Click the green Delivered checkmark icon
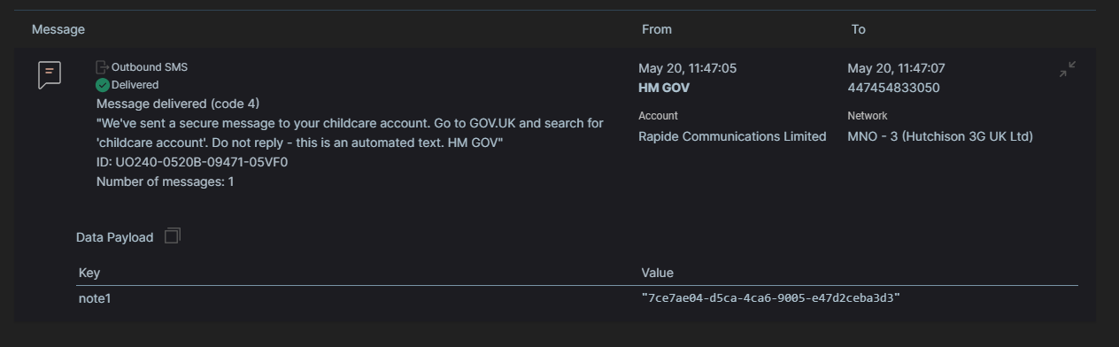1119x347 pixels. click(103, 85)
